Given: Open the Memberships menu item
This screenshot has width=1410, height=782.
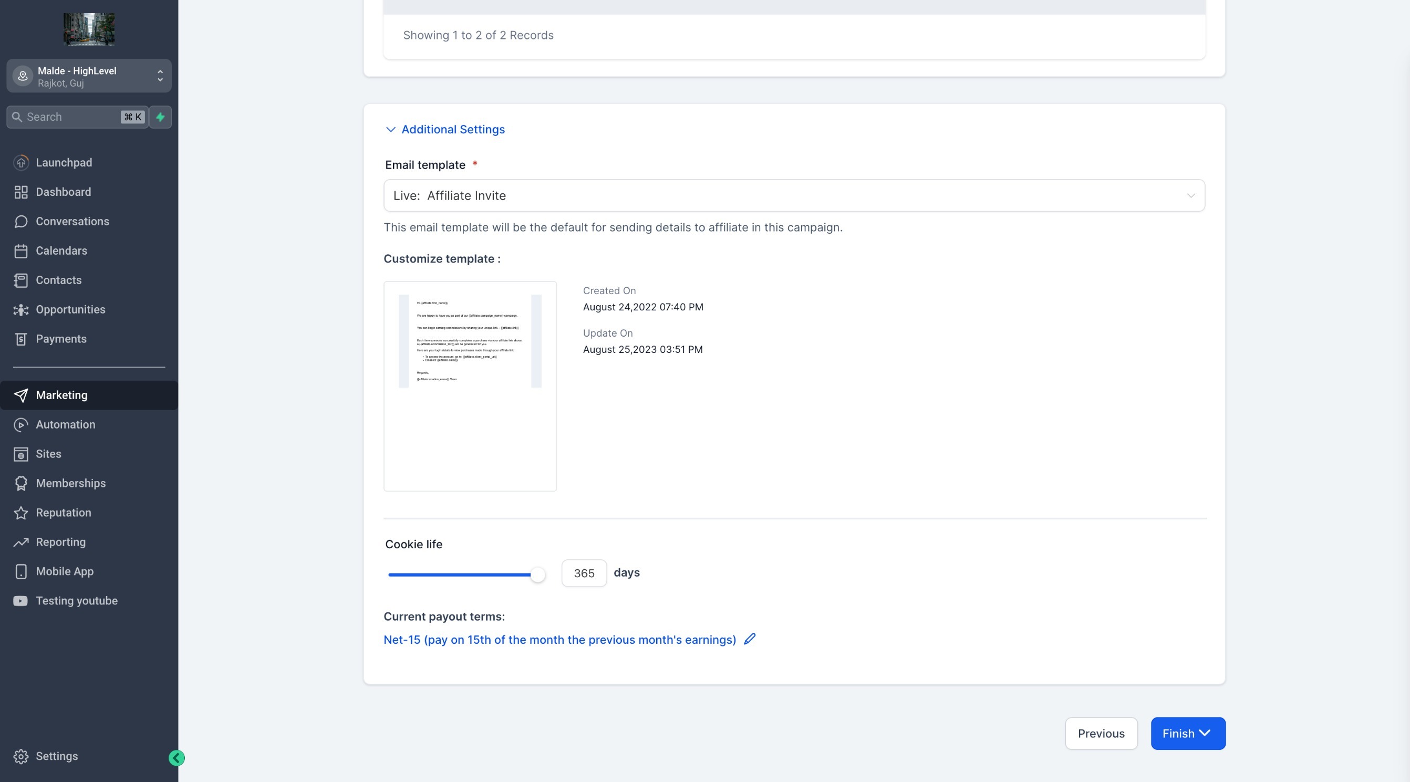Looking at the screenshot, I should coord(70,483).
